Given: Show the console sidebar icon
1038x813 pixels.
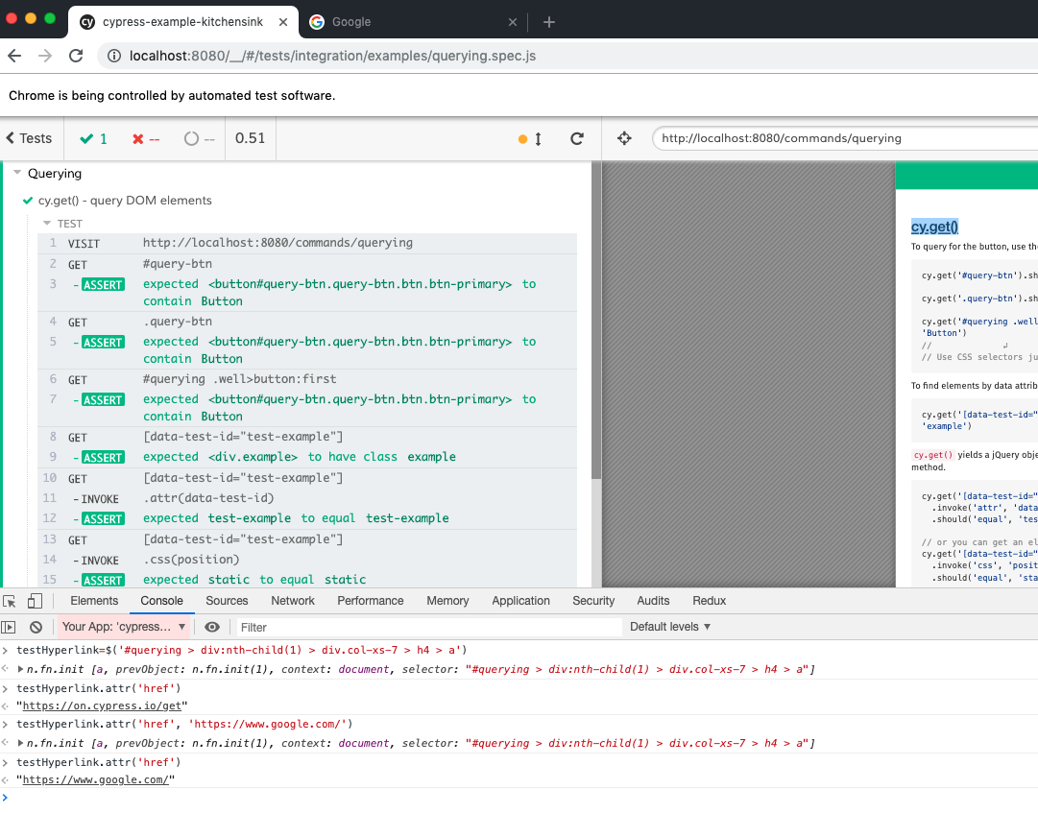Looking at the screenshot, I should click(x=9, y=627).
